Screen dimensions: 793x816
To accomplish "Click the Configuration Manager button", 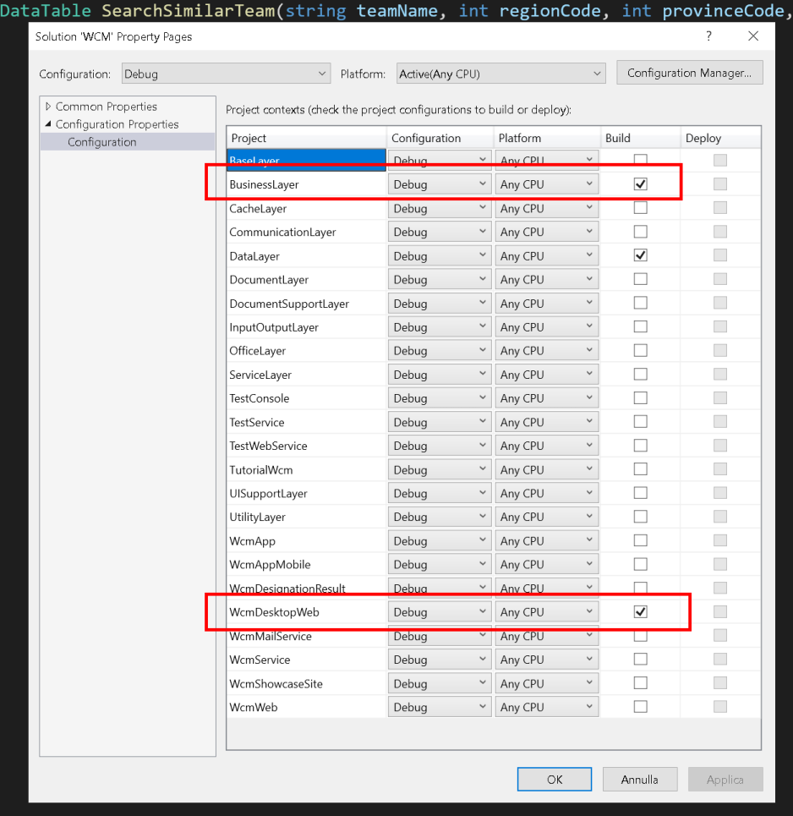I will coord(690,73).
